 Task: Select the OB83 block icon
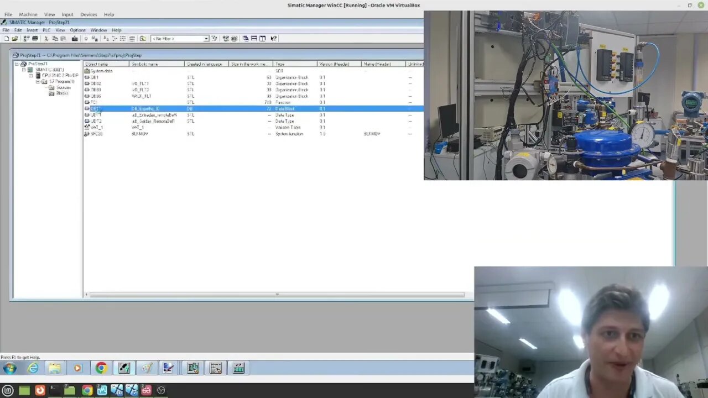(x=87, y=90)
